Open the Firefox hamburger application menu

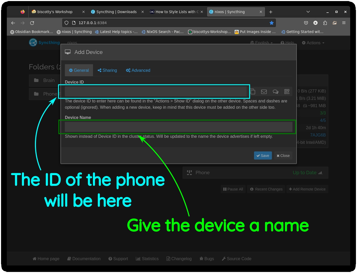344,23
